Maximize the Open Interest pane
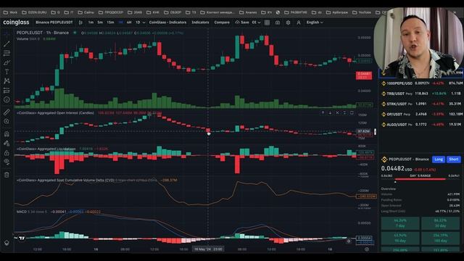The image size is (464, 261). pos(352,113)
